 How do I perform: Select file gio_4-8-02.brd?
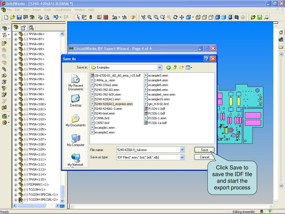[156, 104]
